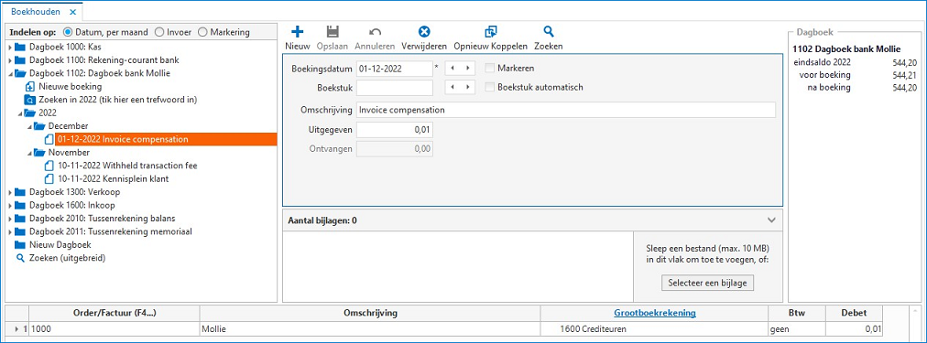The height and width of the screenshot is (343, 927).
Task: Go to next Boekingsdatum with right arrow
Action: (468, 69)
